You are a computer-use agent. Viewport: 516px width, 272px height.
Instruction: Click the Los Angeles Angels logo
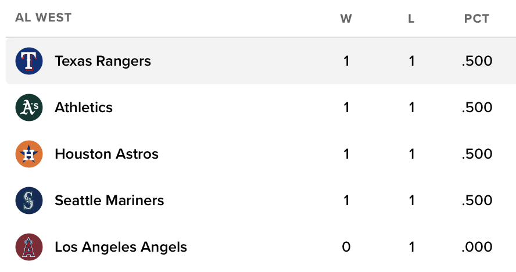click(x=29, y=247)
